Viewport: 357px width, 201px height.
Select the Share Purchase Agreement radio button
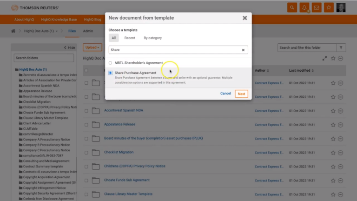[110, 73]
